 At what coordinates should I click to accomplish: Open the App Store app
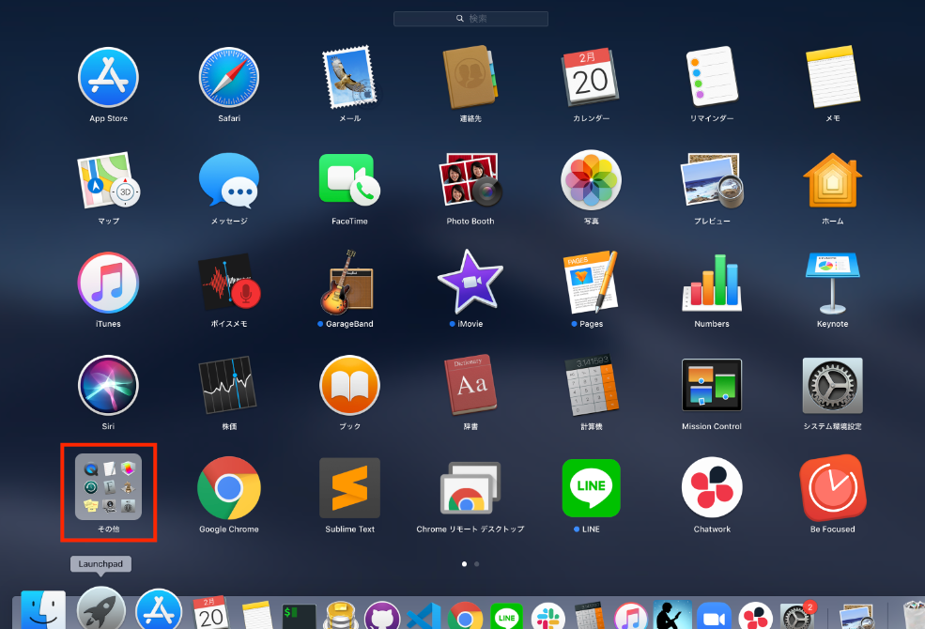pos(109,77)
